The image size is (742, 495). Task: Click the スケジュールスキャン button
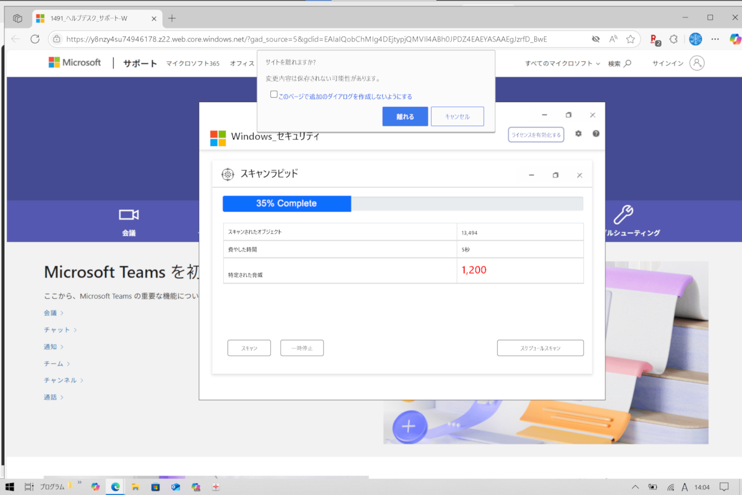coord(540,348)
